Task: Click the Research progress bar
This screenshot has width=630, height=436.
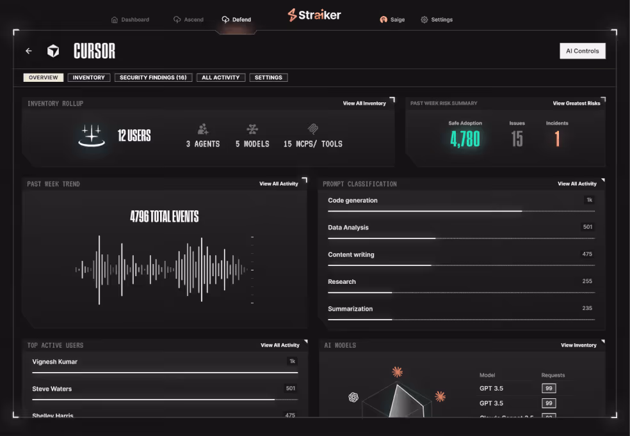Action: coord(461,292)
